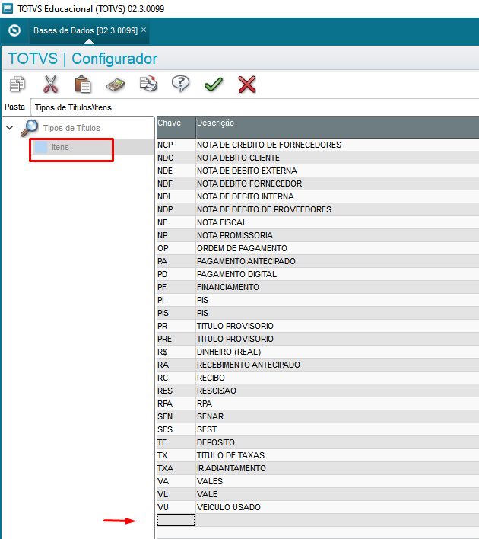Select PAGAMENTO ANTECIPADO description
The width and height of the screenshot is (479, 539).
338,262
